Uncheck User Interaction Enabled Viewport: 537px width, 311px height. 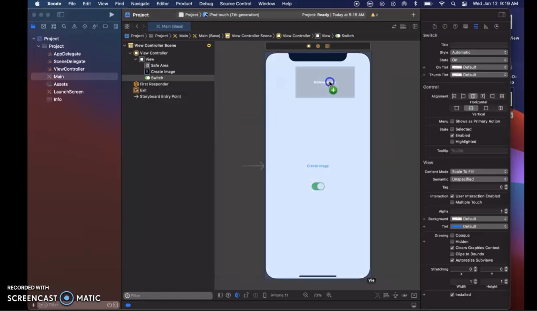(452, 196)
